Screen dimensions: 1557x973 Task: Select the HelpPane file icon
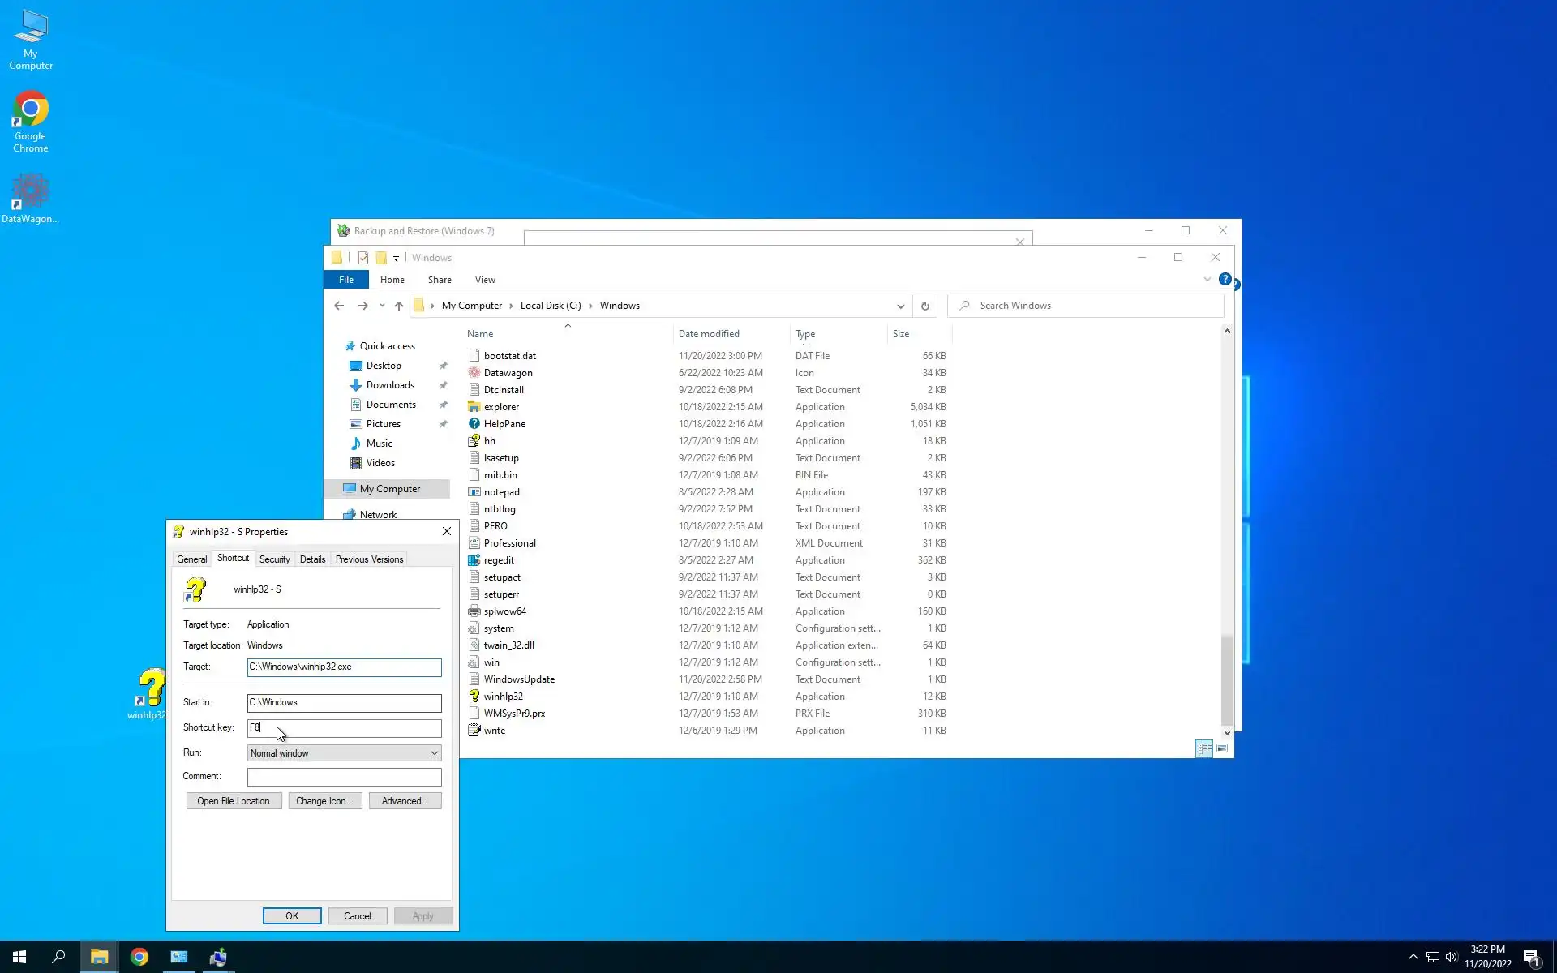tap(474, 424)
